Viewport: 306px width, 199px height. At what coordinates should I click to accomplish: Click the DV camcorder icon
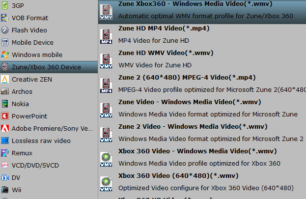5,177
